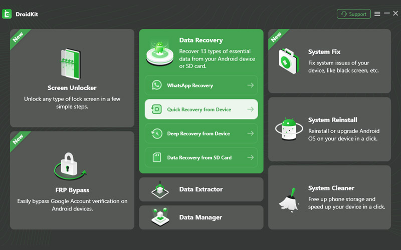Click 'Unlock any type of lock screen' description
The height and width of the screenshot is (250, 401).
click(x=72, y=102)
